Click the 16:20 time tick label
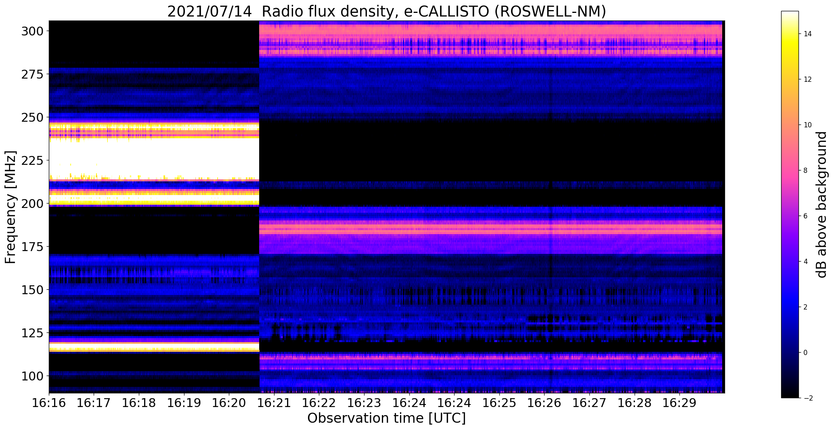 point(229,403)
